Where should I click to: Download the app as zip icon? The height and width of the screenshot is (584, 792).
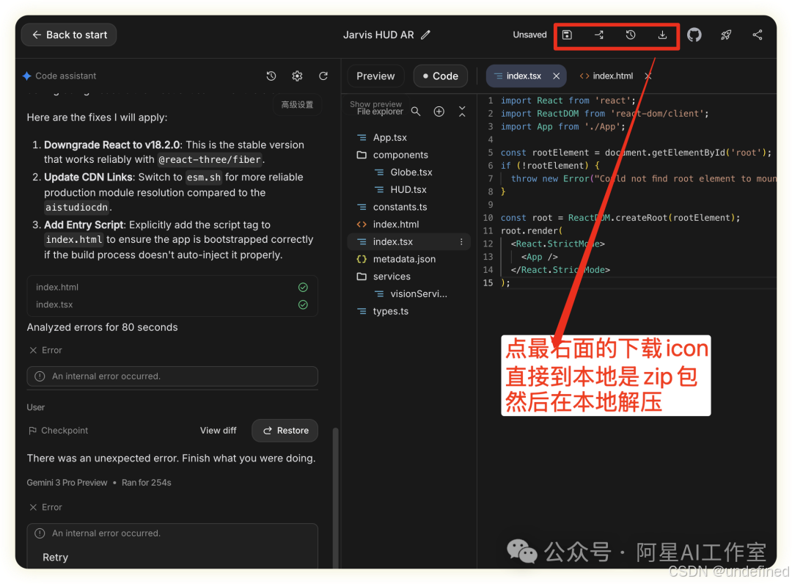[x=662, y=35]
